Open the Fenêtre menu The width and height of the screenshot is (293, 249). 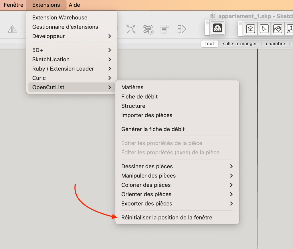tap(13, 5)
